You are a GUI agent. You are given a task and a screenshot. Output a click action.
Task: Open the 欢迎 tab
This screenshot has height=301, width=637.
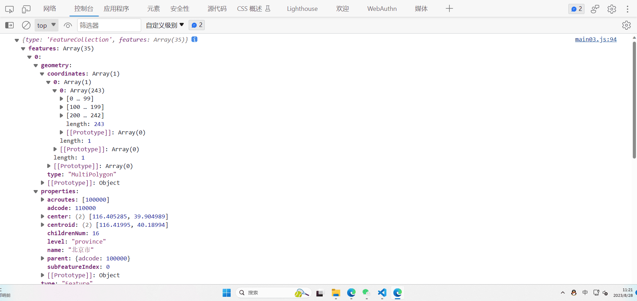(343, 9)
